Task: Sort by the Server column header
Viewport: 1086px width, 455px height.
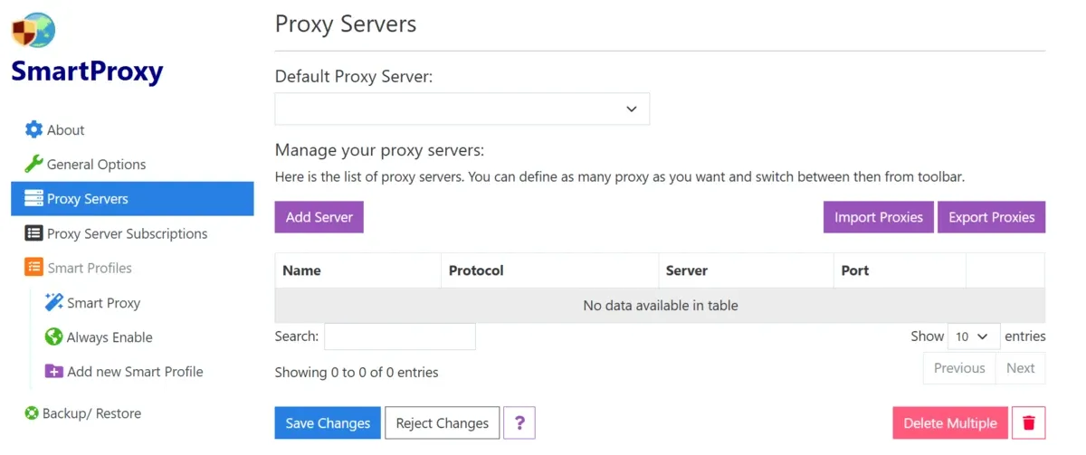Action: click(x=746, y=270)
